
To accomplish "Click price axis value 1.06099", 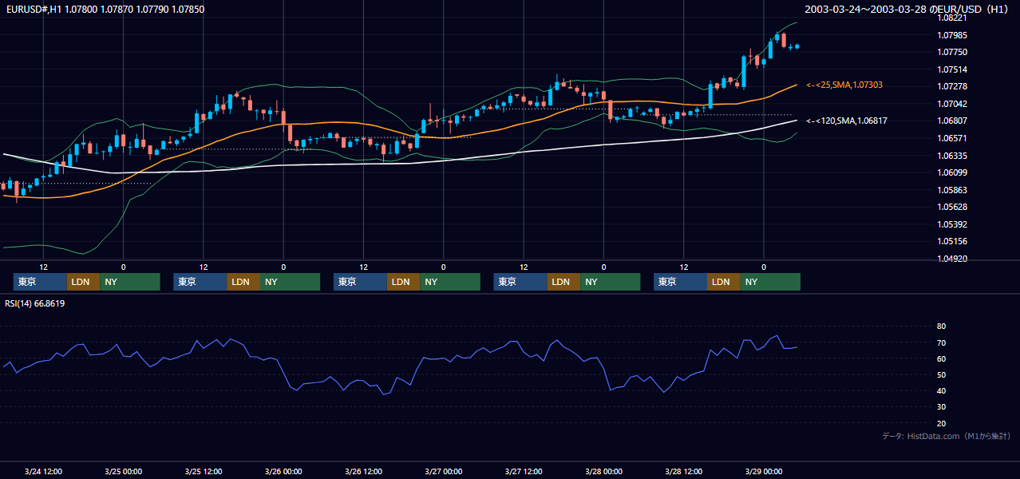I will [951, 172].
